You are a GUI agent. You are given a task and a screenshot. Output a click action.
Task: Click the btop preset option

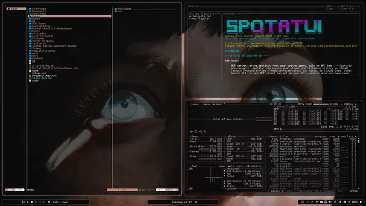[218, 104]
